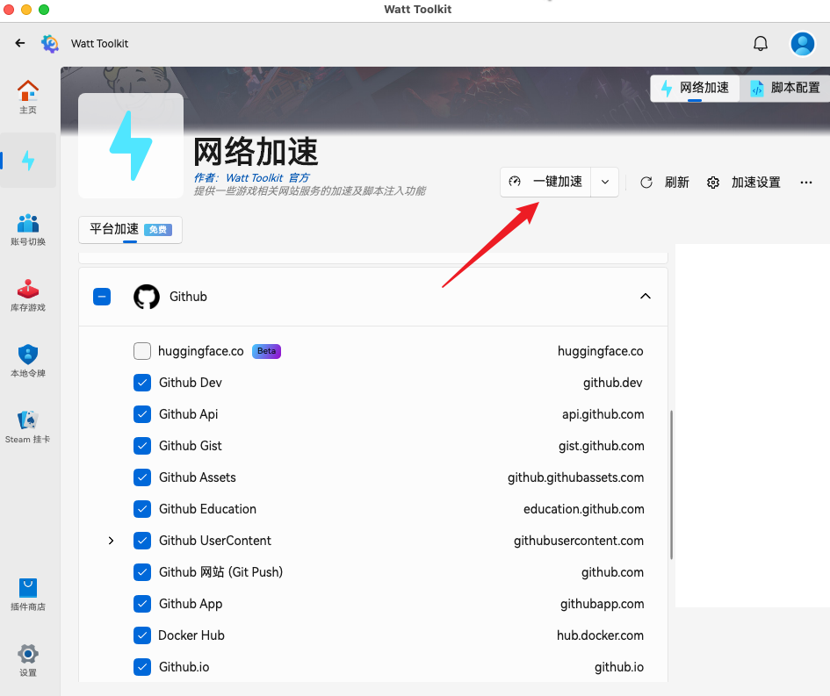Uncheck the Github Dev checkbox
Image resolution: width=830 pixels, height=696 pixels.
[142, 383]
